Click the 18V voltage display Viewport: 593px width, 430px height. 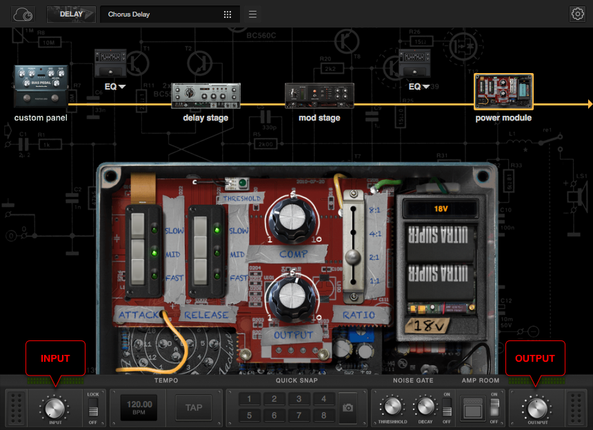(441, 209)
